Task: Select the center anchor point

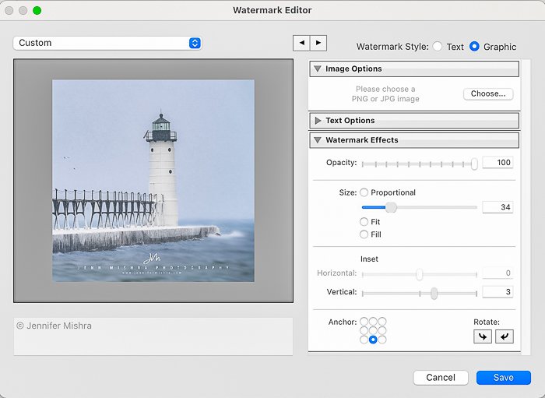Action: [373, 330]
